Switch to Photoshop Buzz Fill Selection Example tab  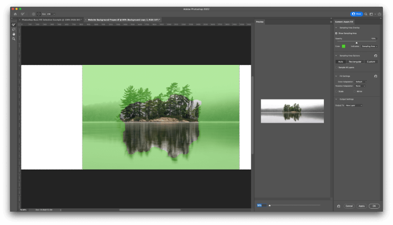pyautogui.click(x=52, y=20)
